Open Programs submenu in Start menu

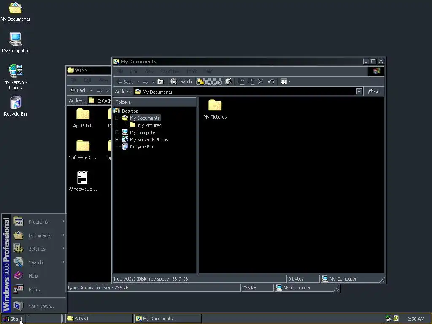click(x=39, y=222)
